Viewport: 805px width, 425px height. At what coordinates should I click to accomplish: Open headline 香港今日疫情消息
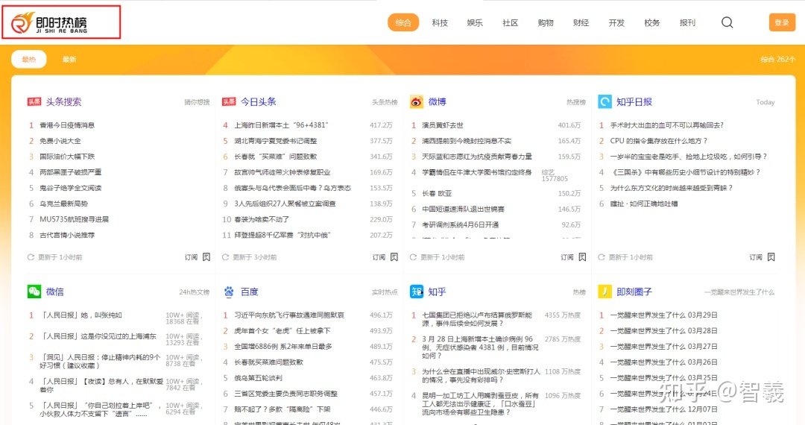click(x=67, y=125)
